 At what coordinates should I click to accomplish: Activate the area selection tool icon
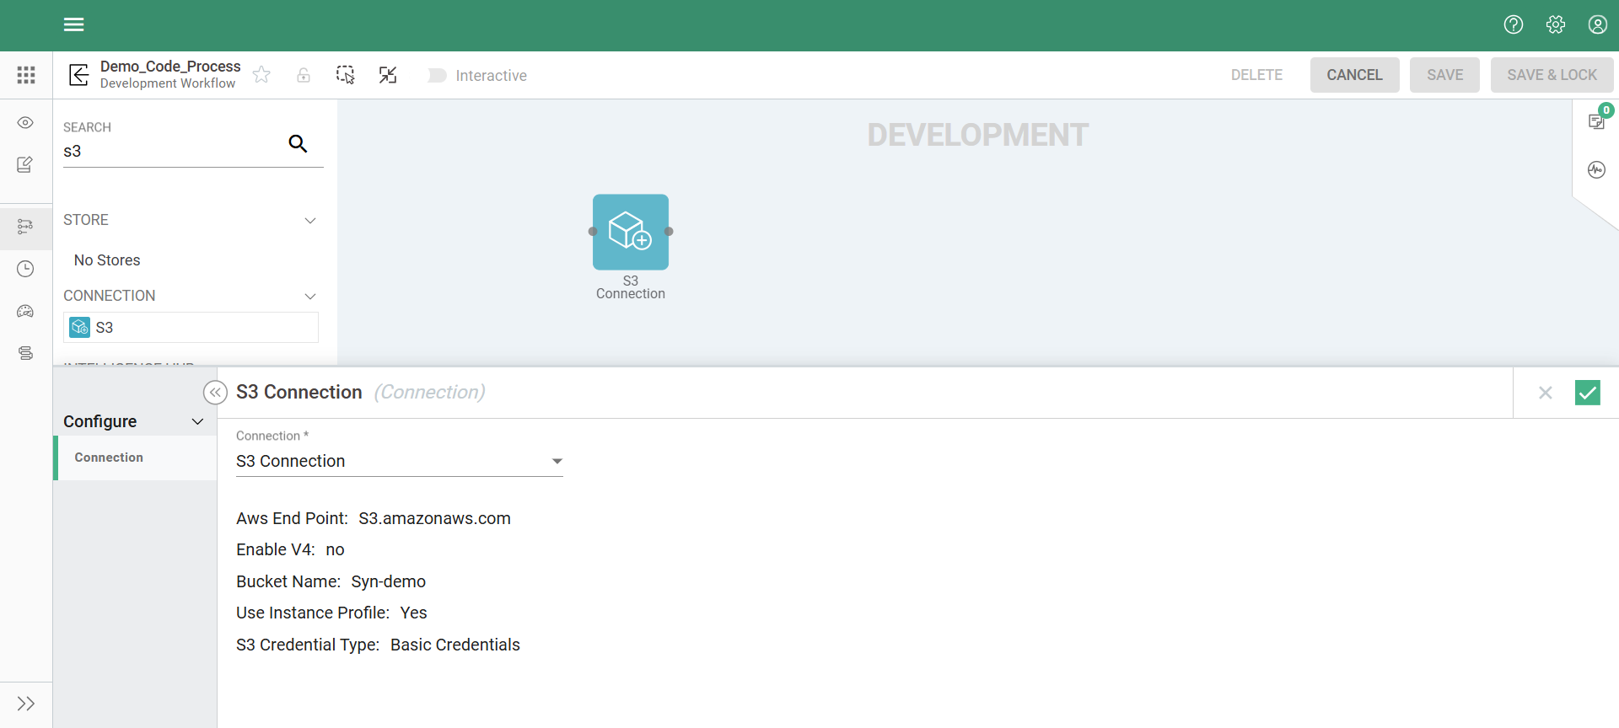tap(346, 75)
